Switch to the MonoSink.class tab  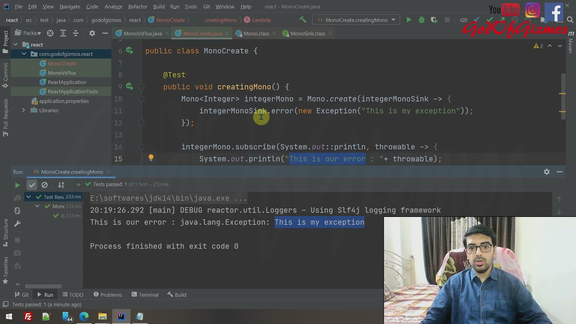click(307, 34)
